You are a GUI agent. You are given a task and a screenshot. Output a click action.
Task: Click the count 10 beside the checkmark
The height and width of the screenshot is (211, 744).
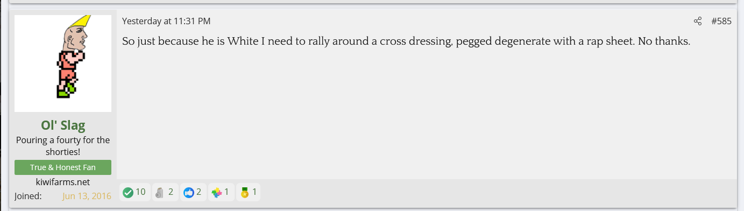click(x=140, y=192)
